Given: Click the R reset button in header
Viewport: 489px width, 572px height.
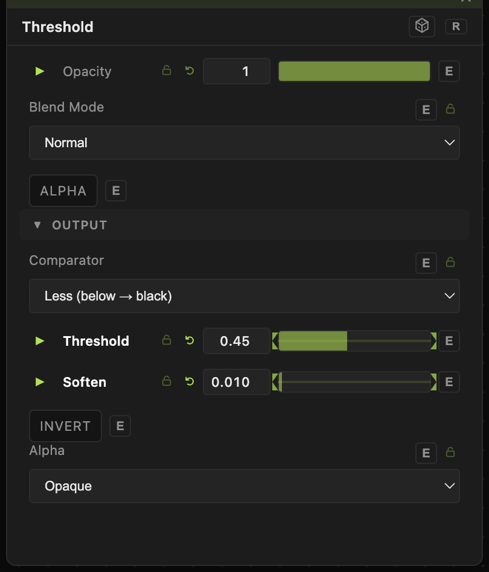Looking at the screenshot, I should (x=456, y=27).
